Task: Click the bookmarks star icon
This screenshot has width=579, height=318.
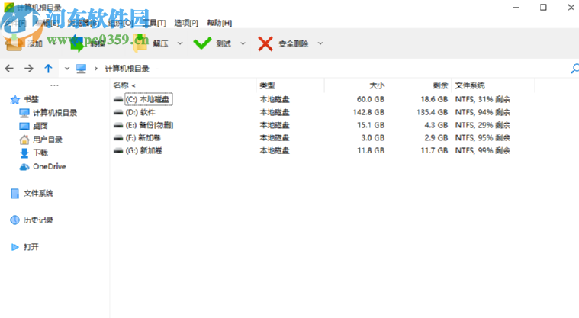Action: pos(15,99)
